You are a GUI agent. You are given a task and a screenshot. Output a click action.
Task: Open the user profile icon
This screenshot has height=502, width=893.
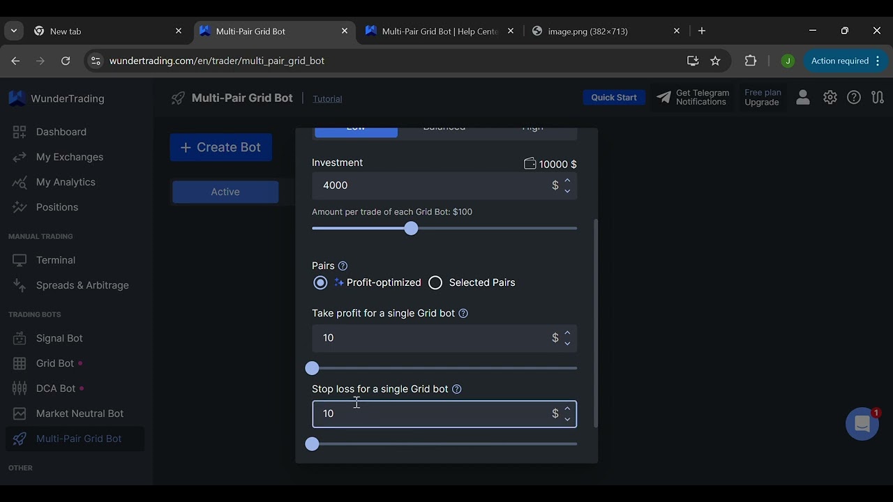tap(803, 98)
